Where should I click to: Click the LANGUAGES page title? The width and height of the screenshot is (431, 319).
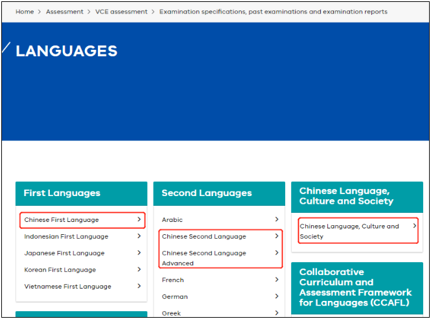click(67, 51)
